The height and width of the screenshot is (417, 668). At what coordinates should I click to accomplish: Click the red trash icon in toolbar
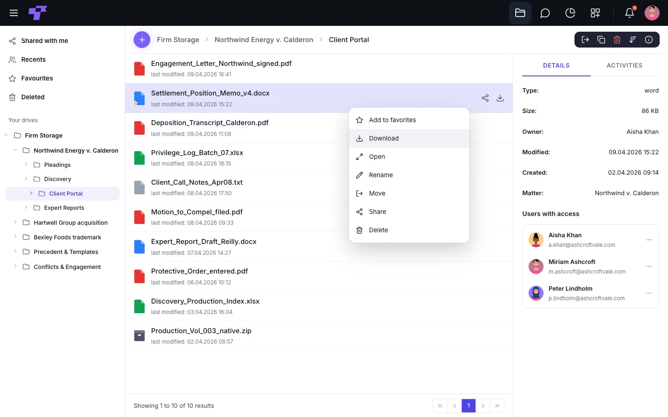coord(617,40)
